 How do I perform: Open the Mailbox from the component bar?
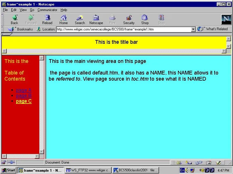tap(189, 163)
